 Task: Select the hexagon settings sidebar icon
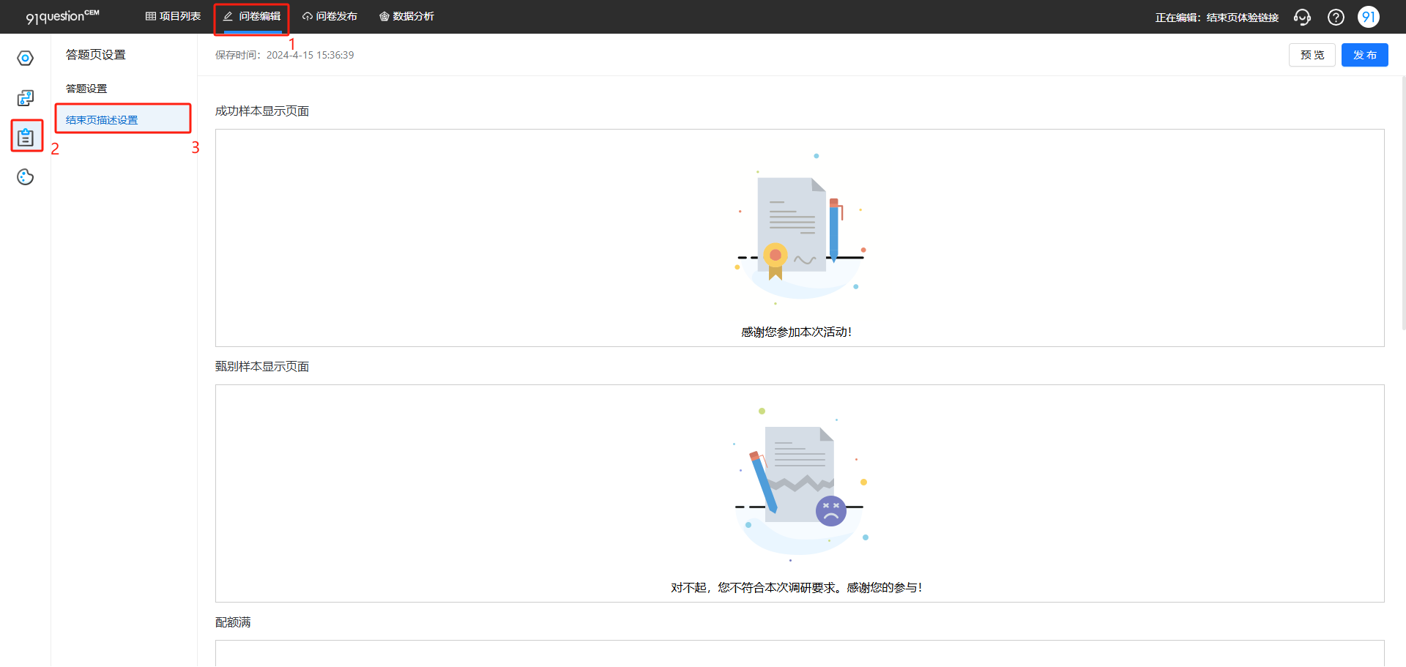coord(26,58)
